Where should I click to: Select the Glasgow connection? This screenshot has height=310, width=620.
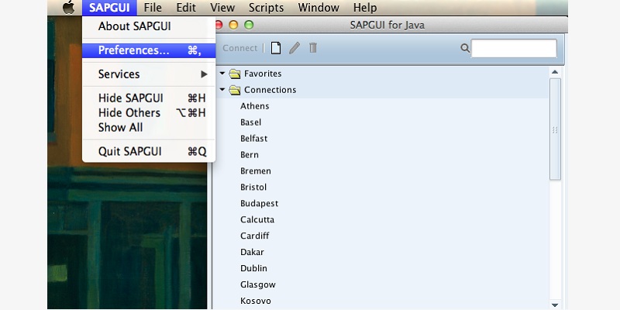click(x=258, y=284)
